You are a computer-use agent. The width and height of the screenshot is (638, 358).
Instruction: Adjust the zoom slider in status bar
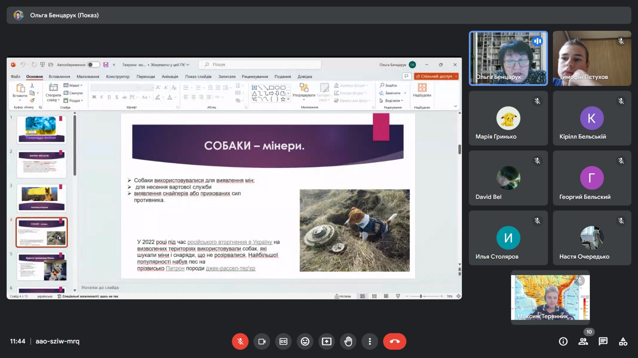click(421, 296)
